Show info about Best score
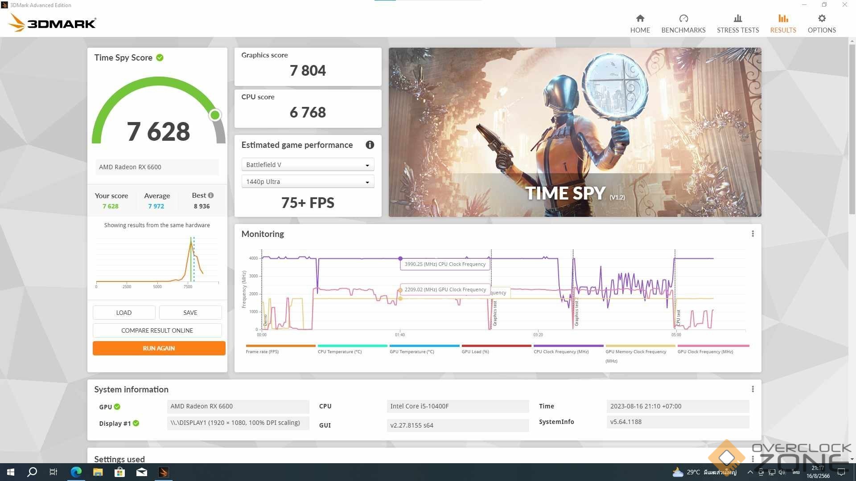 (211, 195)
